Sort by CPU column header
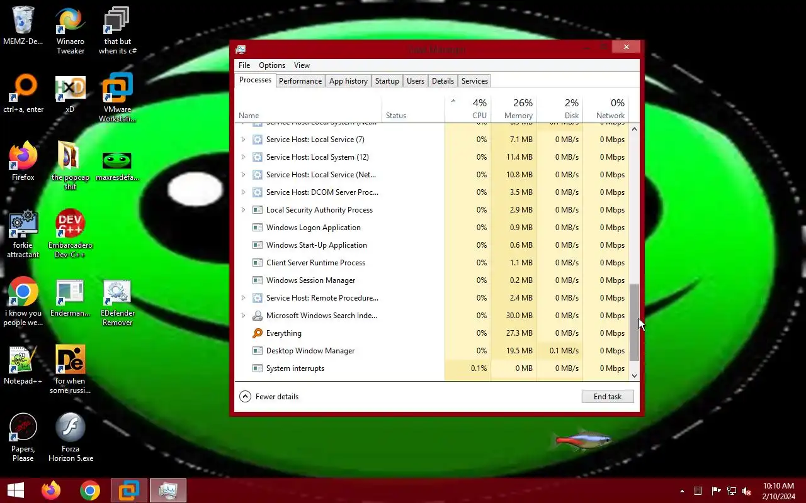 click(x=468, y=109)
